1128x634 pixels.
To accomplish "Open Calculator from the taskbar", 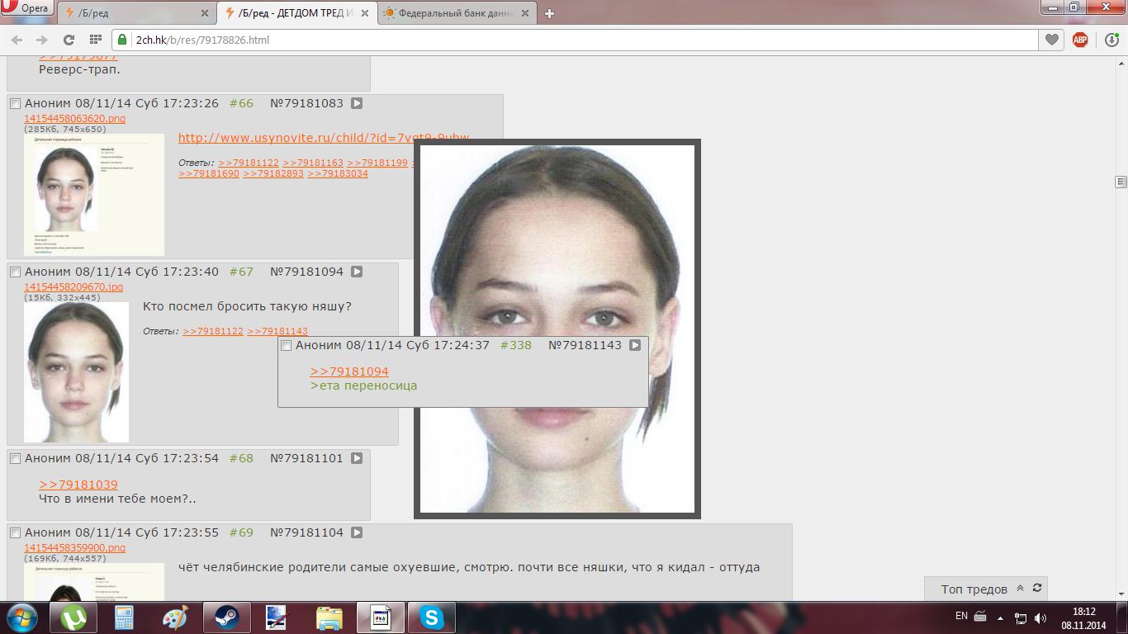I will pyautogui.click(x=124, y=617).
